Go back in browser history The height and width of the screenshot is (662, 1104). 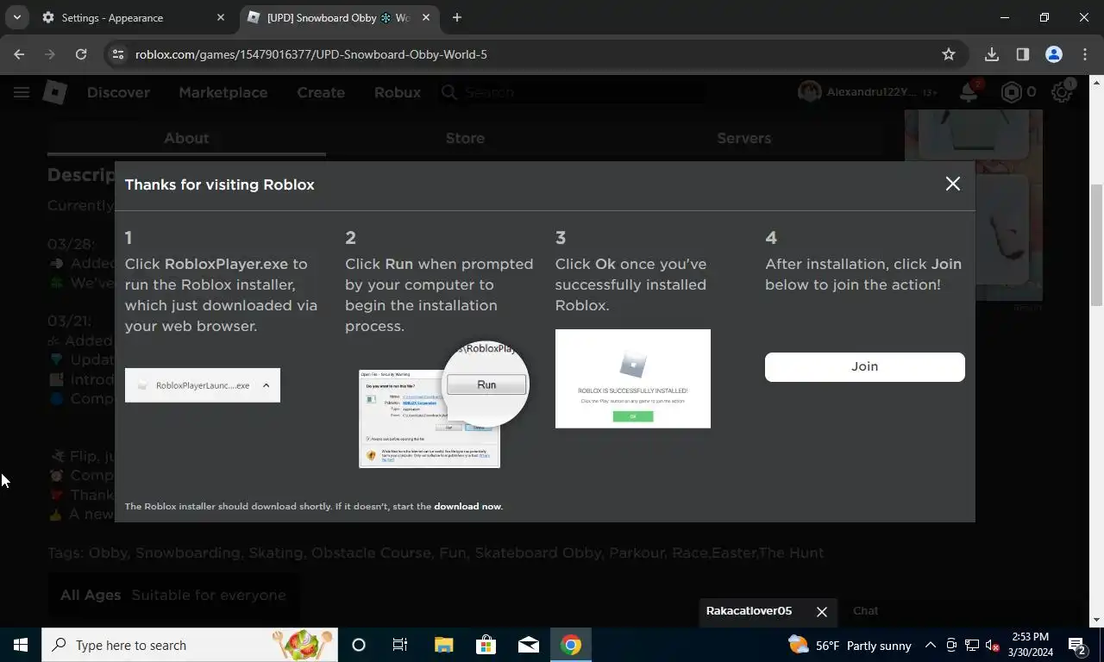pyautogui.click(x=19, y=54)
